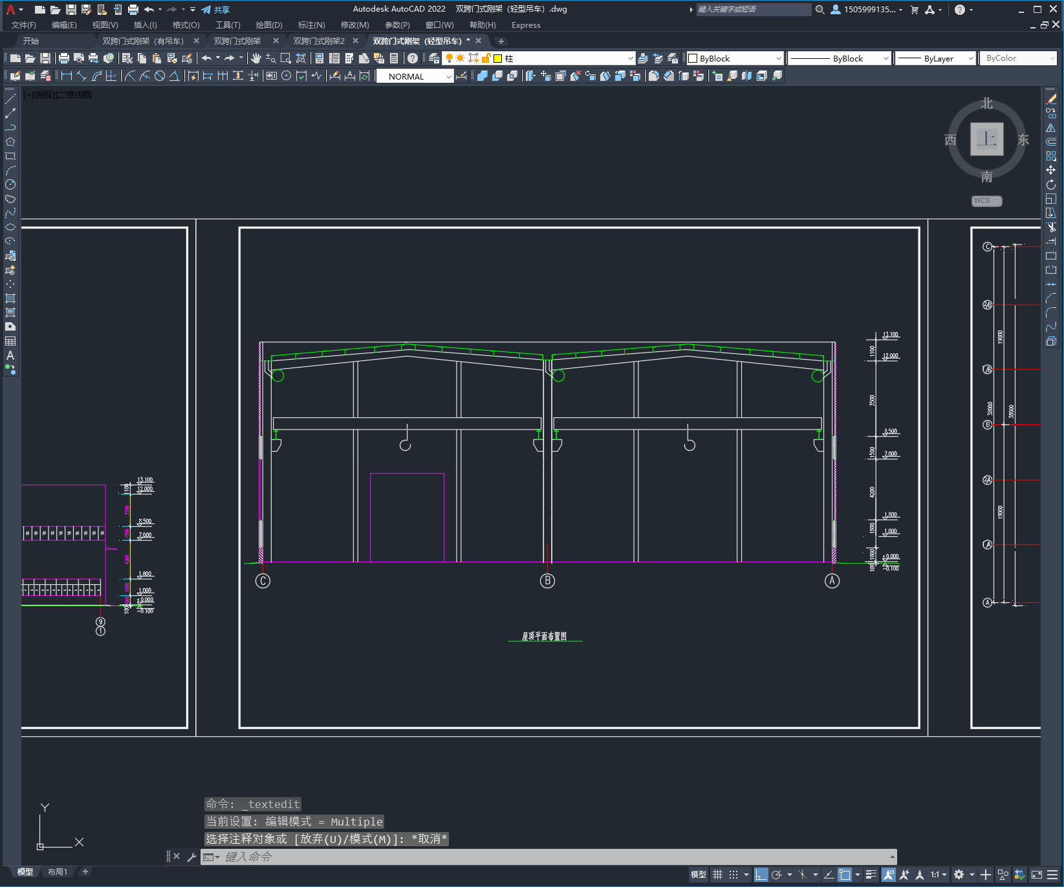Click the Pan hand tool icon
This screenshot has height=887, width=1064.
pyautogui.click(x=255, y=58)
